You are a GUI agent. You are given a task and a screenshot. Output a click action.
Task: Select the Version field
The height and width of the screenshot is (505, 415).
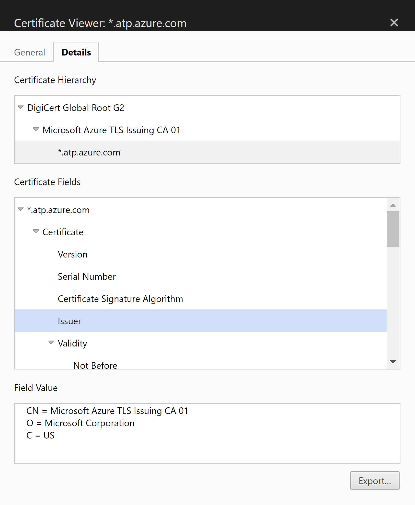pos(73,254)
